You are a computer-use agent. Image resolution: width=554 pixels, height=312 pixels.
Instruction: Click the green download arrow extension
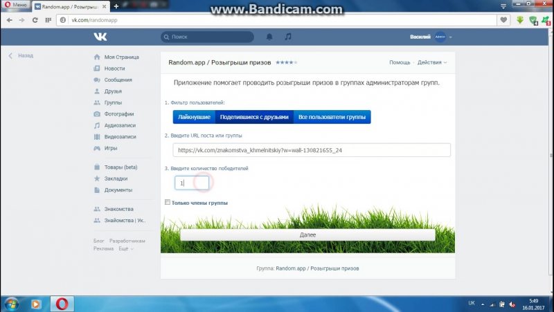tap(520, 20)
